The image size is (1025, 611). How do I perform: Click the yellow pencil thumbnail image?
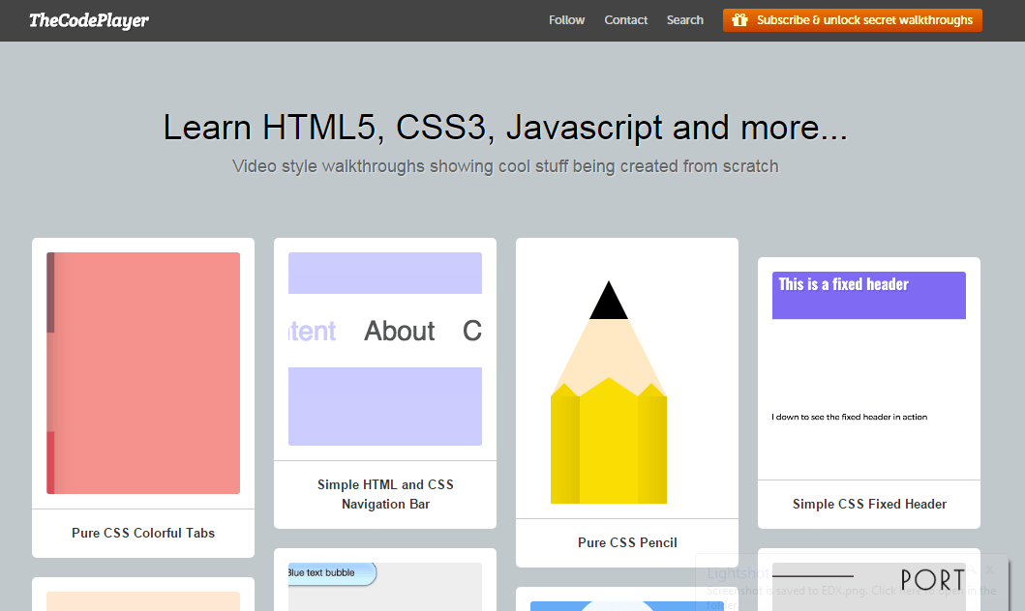click(609, 387)
